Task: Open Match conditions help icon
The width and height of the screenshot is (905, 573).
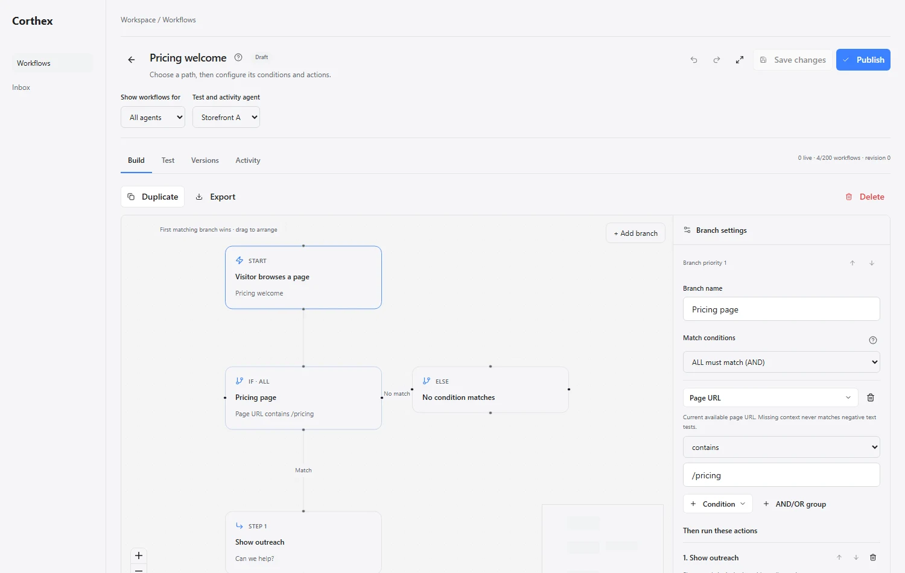Action: (872, 340)
